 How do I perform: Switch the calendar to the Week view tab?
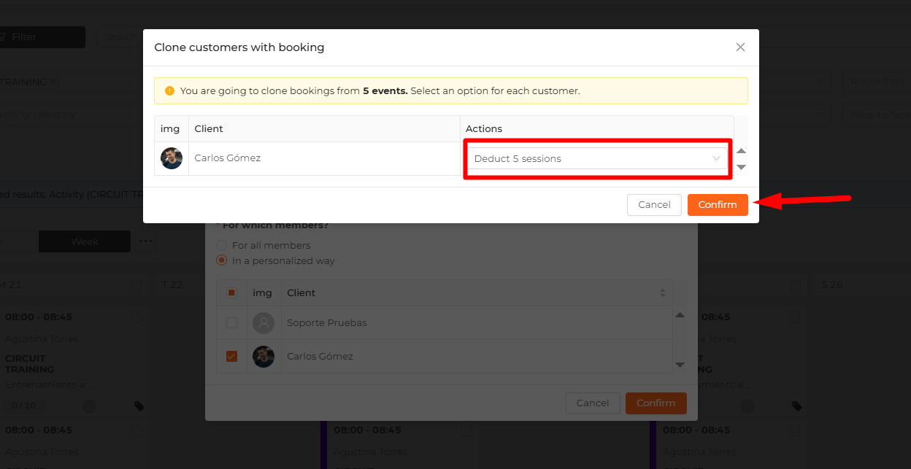click(x=85, y=242)
